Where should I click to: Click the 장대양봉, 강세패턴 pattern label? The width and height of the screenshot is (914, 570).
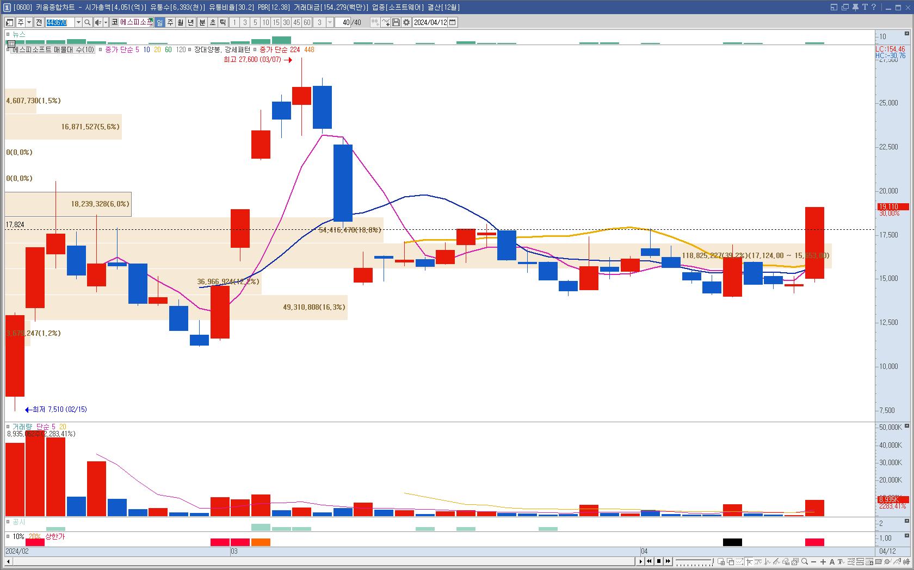click(222, 49)
